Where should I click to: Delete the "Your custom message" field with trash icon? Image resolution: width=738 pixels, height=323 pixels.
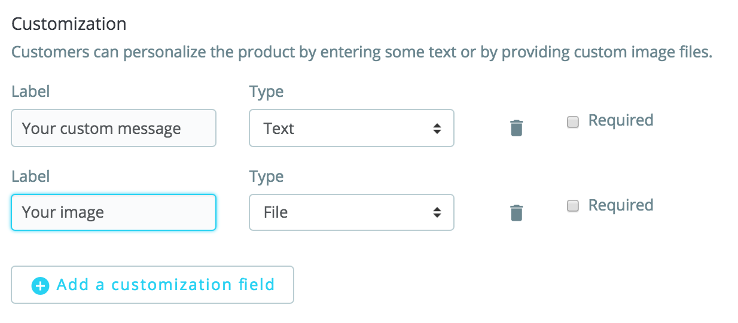516,128
